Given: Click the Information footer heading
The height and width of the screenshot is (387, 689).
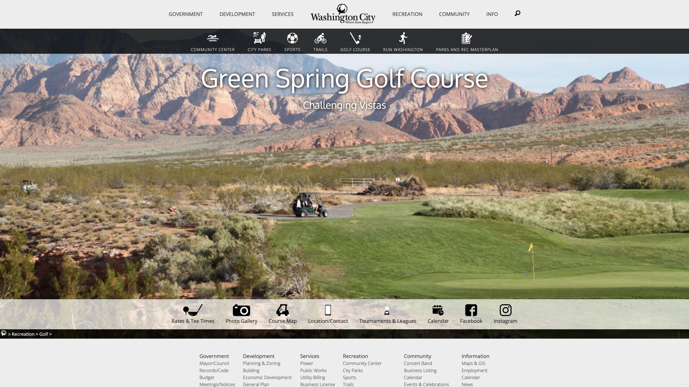Looking at the screenshot, I should [x=475, y=356].
